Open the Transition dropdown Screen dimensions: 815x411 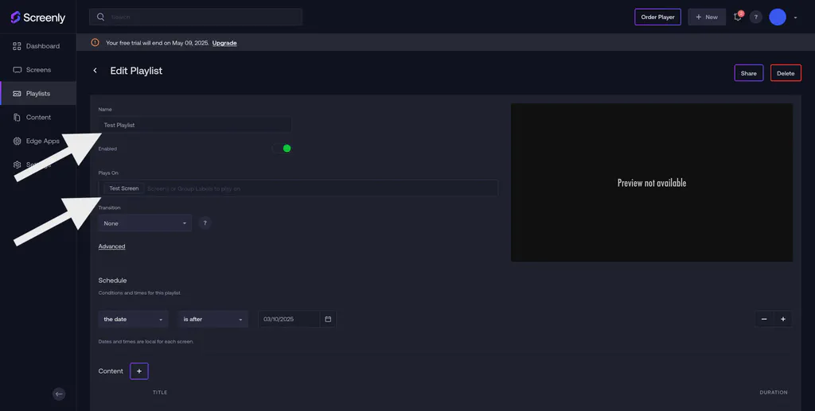coord(145,223)
